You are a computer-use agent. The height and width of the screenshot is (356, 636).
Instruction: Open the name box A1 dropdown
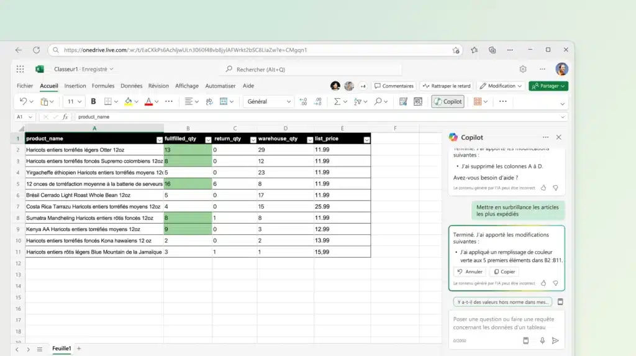click(30, 117)
